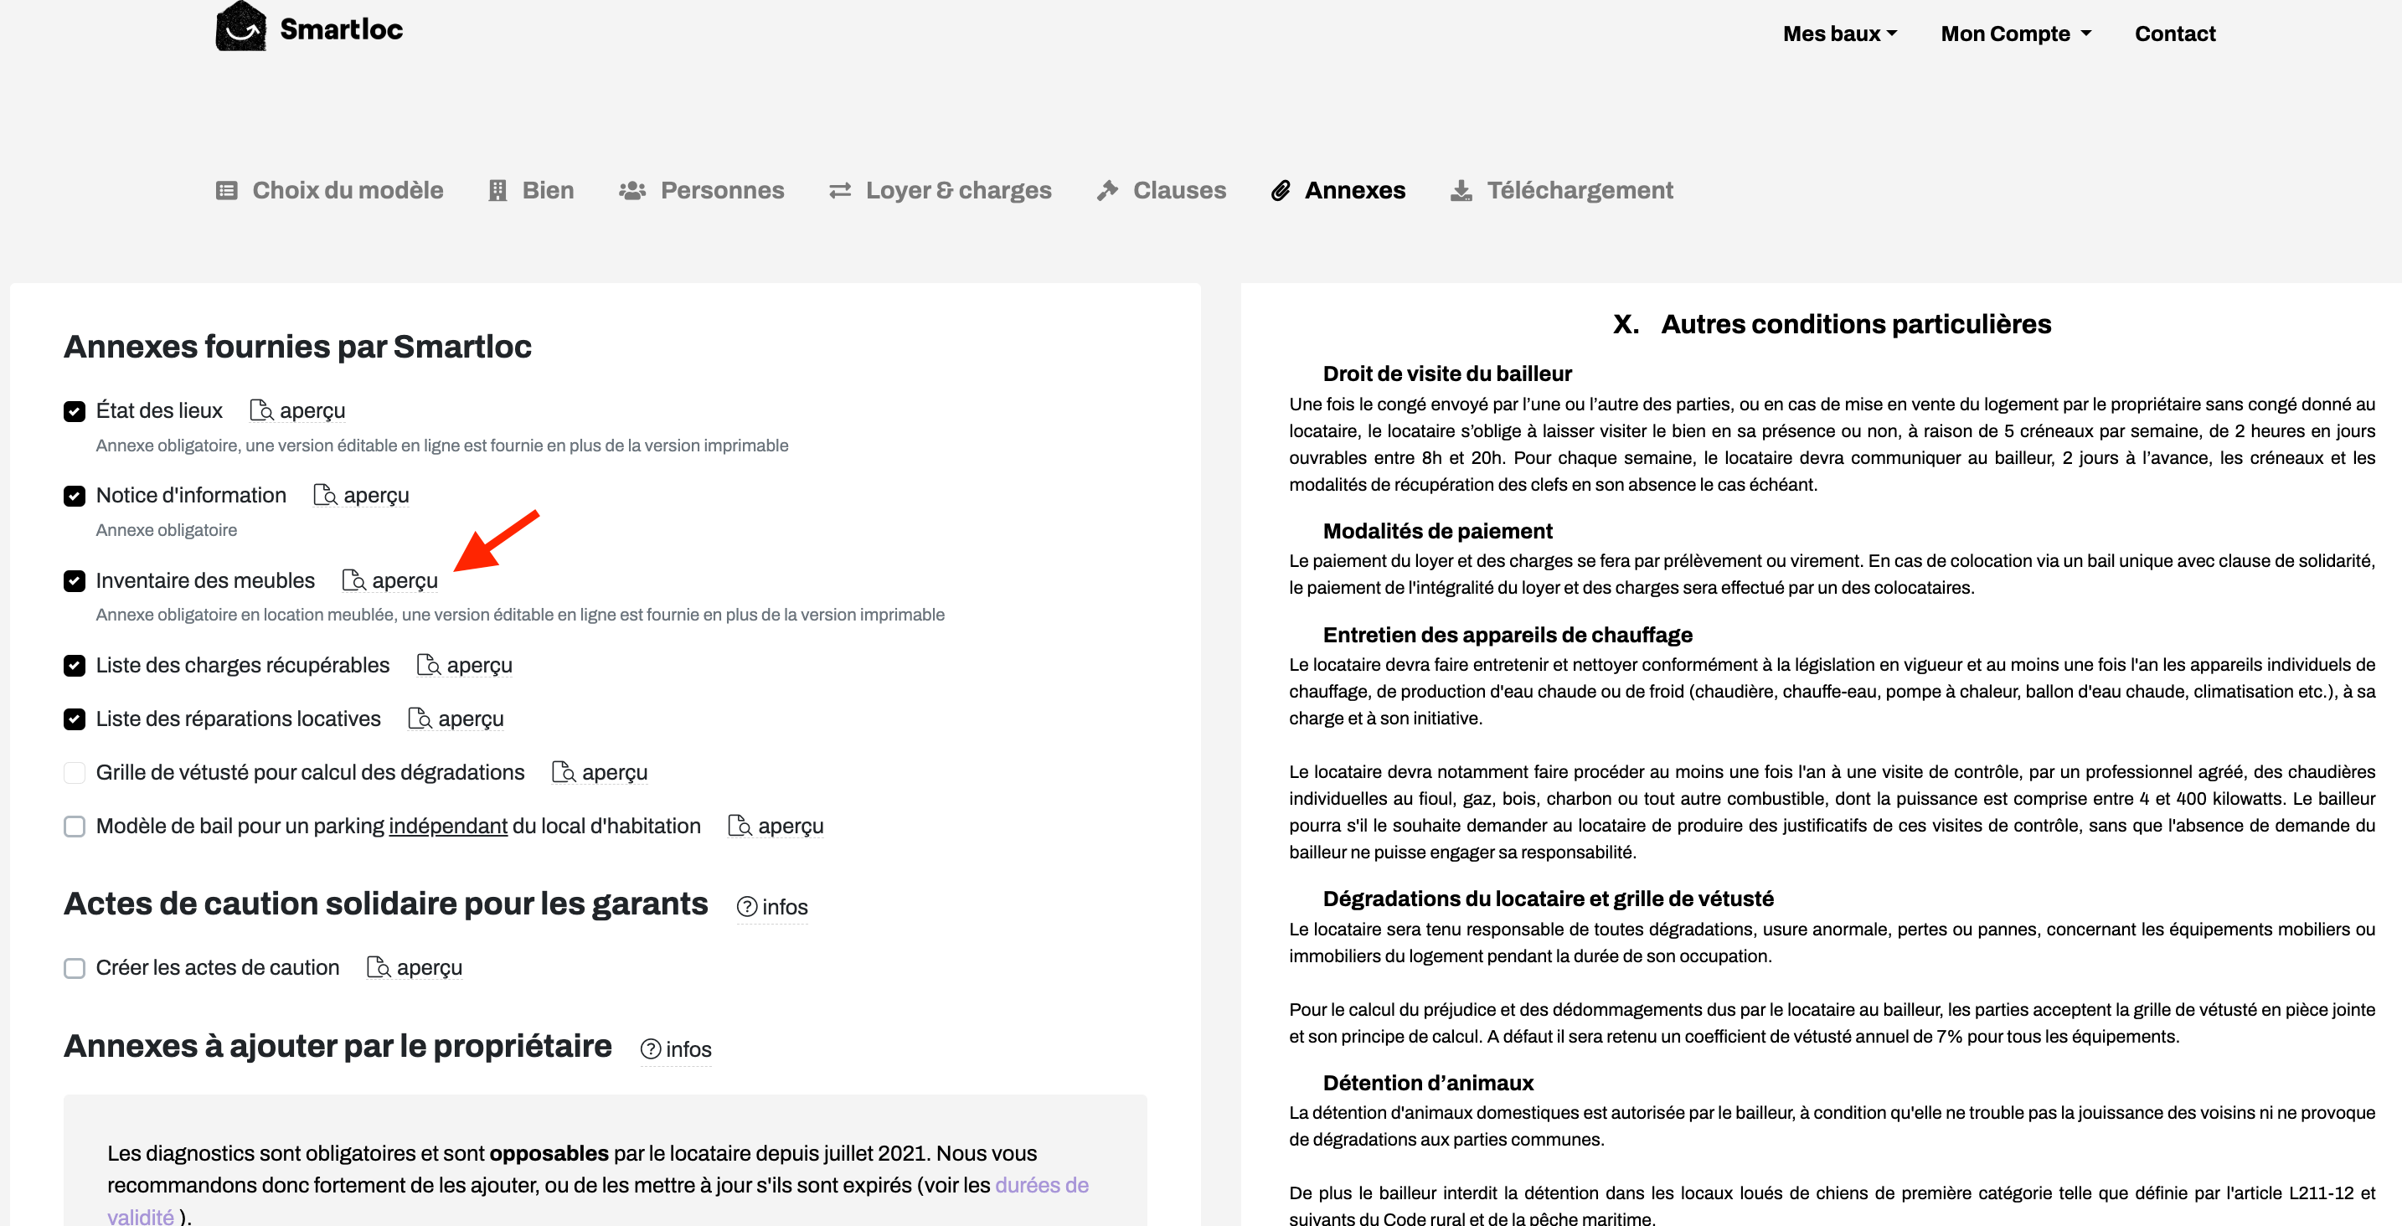Show infos for Actes de caution solidaire
Viewport: 2402px width, 1226px height.
click(x=772, y=907)
